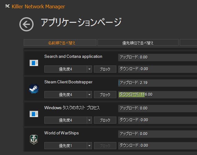Click Steam download bandwidth bar
Viewport: 197px width, 155px height.
[x=157, y=94]
